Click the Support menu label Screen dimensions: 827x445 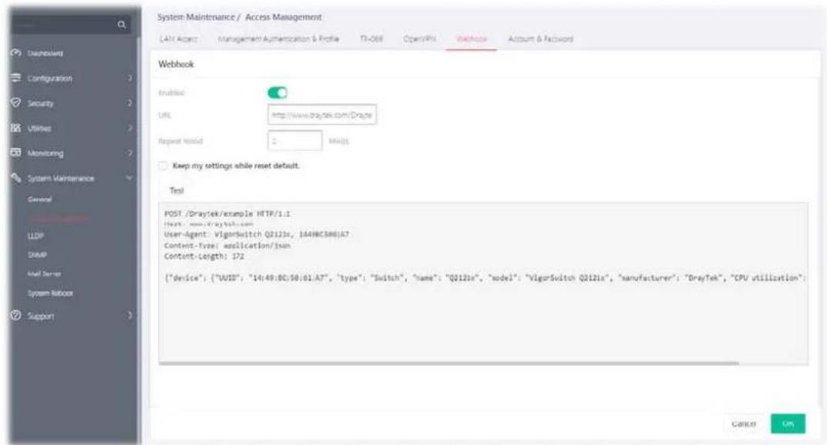(41, 316)
